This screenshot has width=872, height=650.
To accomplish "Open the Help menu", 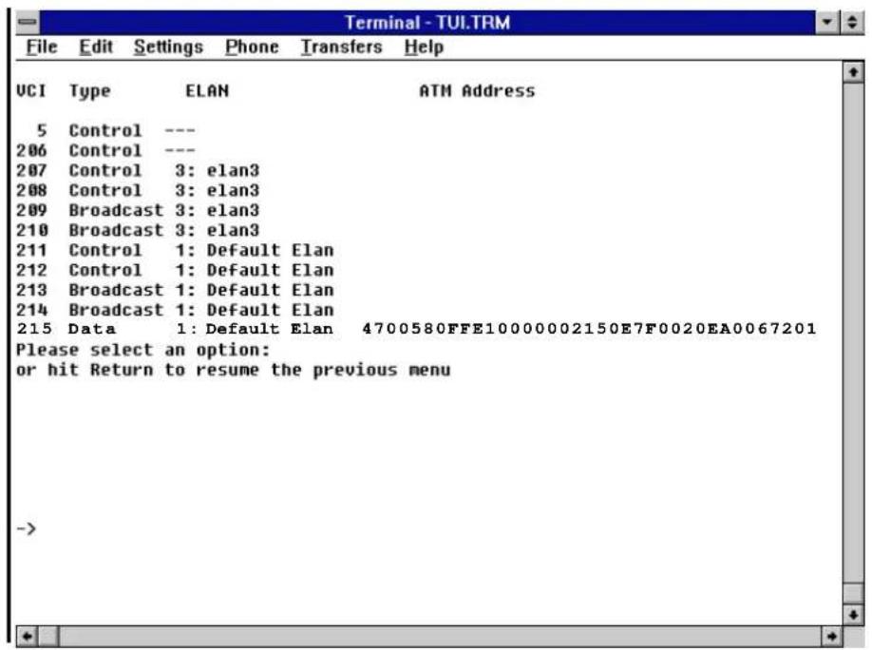I will click(x=424, y=47).
